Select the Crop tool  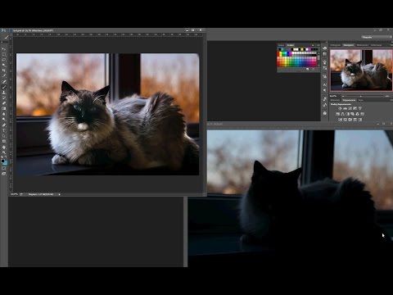point(4,70)
